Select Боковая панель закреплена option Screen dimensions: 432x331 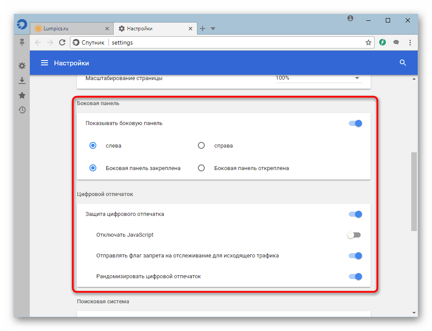(x=93, y=168)
